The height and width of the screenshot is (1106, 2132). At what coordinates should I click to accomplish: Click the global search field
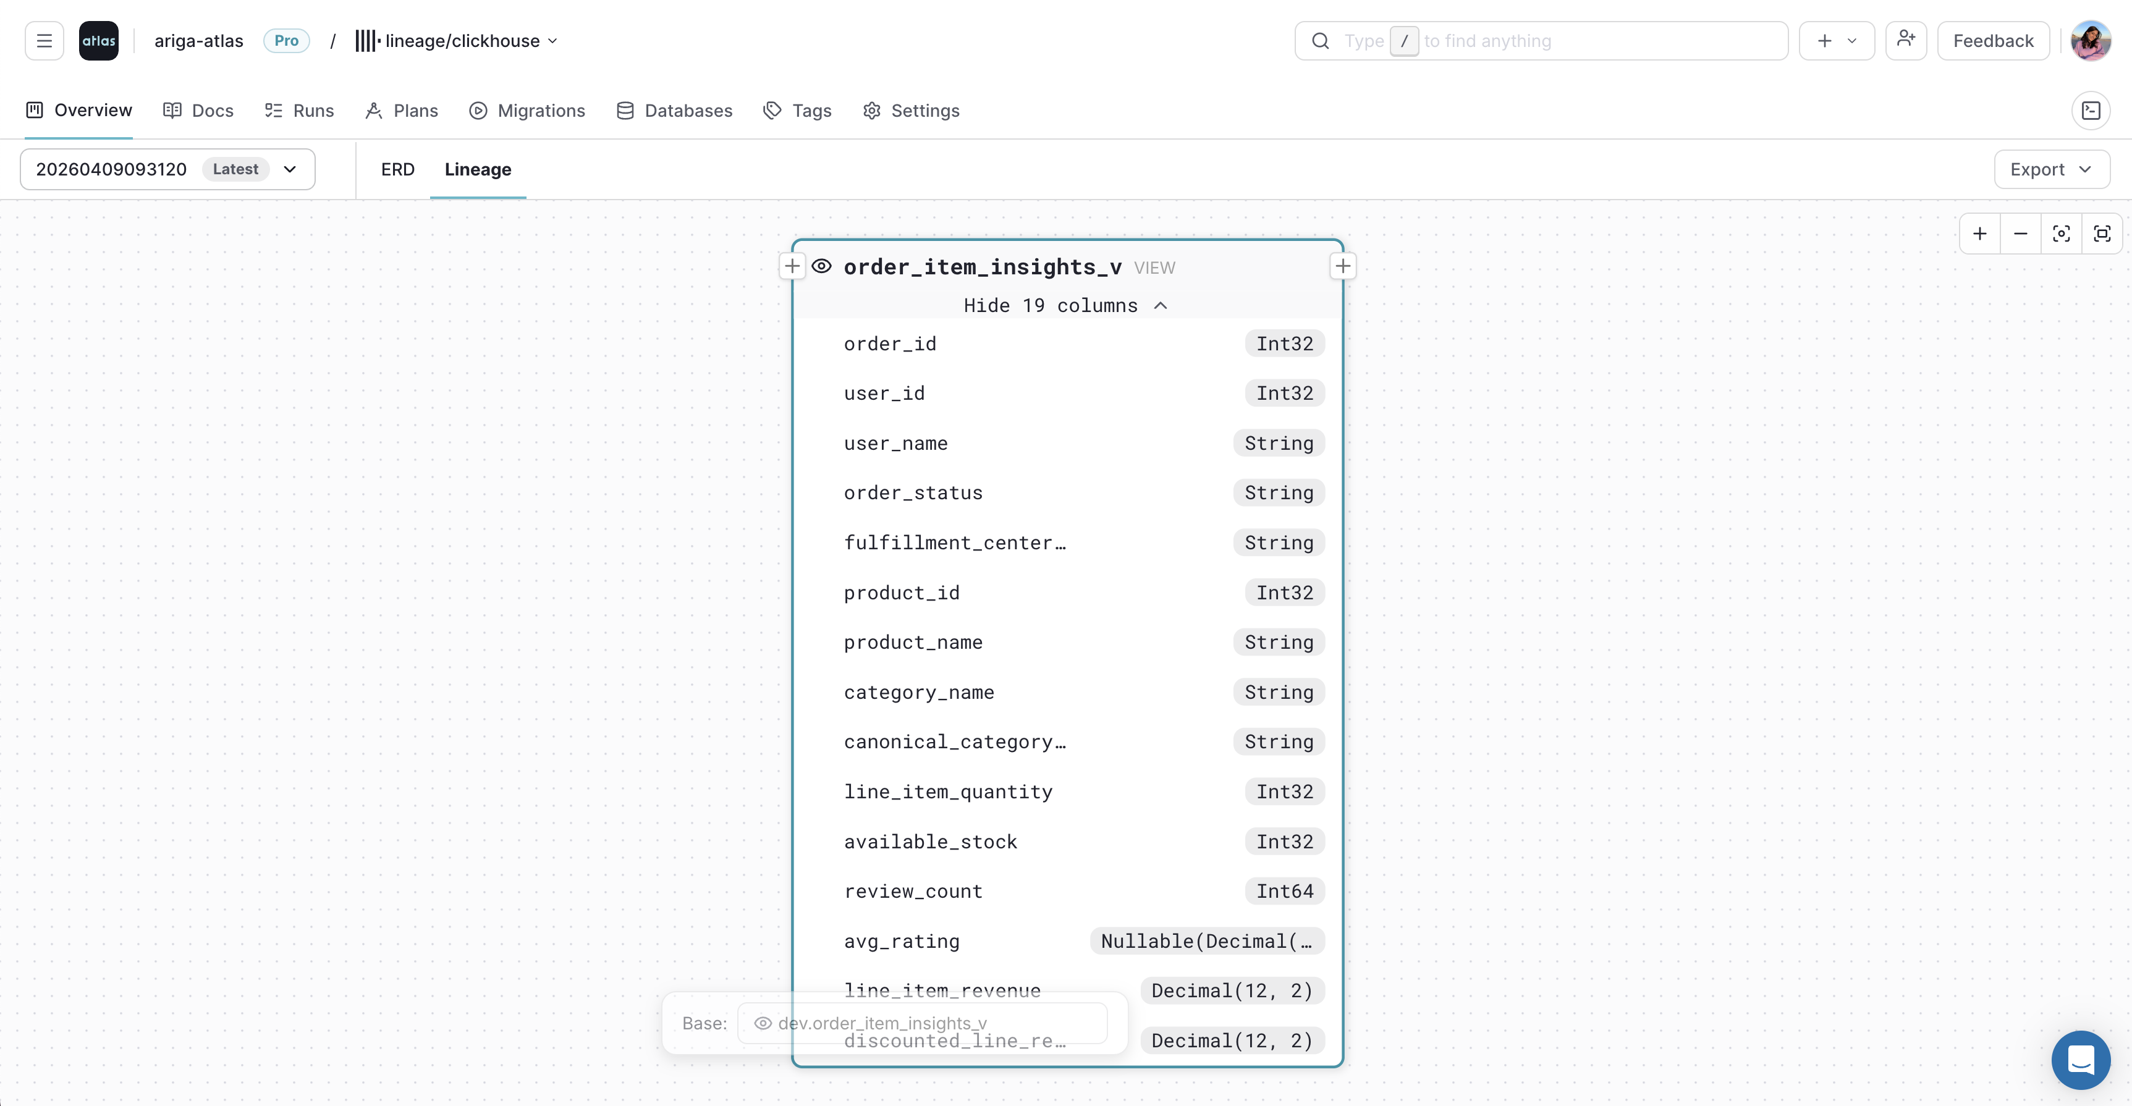(x=1539, y=40)
